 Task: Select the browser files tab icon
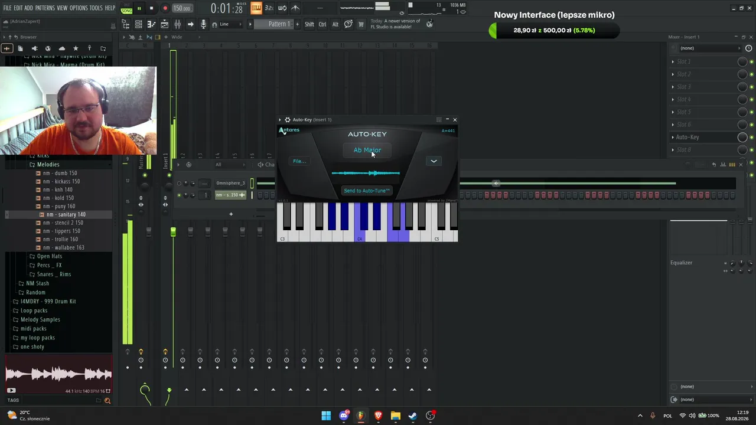(20, 48)
